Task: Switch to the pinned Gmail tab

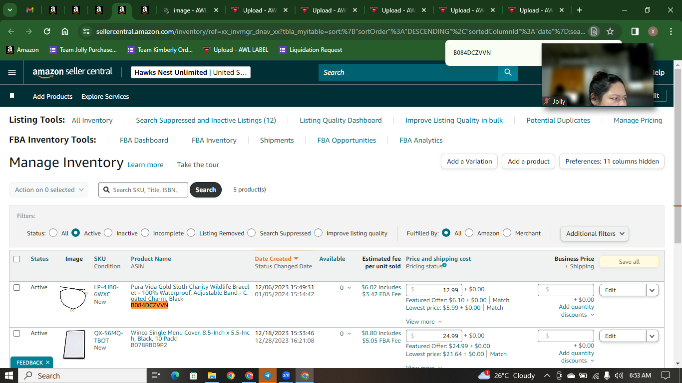Action: click(x=30, y=10)
